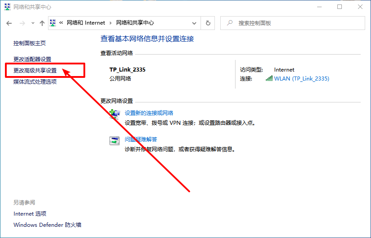Open 更改适配器设置

tap(32, 59)
